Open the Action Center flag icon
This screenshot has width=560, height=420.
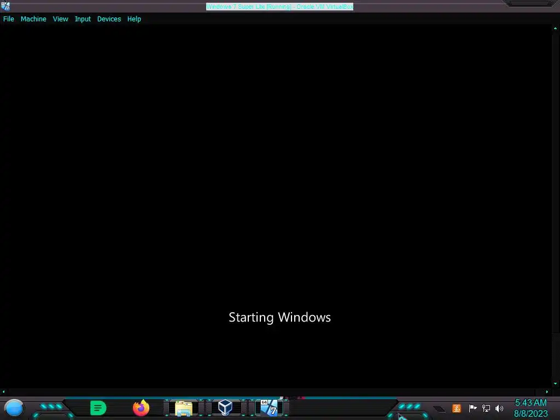point(472,408)
